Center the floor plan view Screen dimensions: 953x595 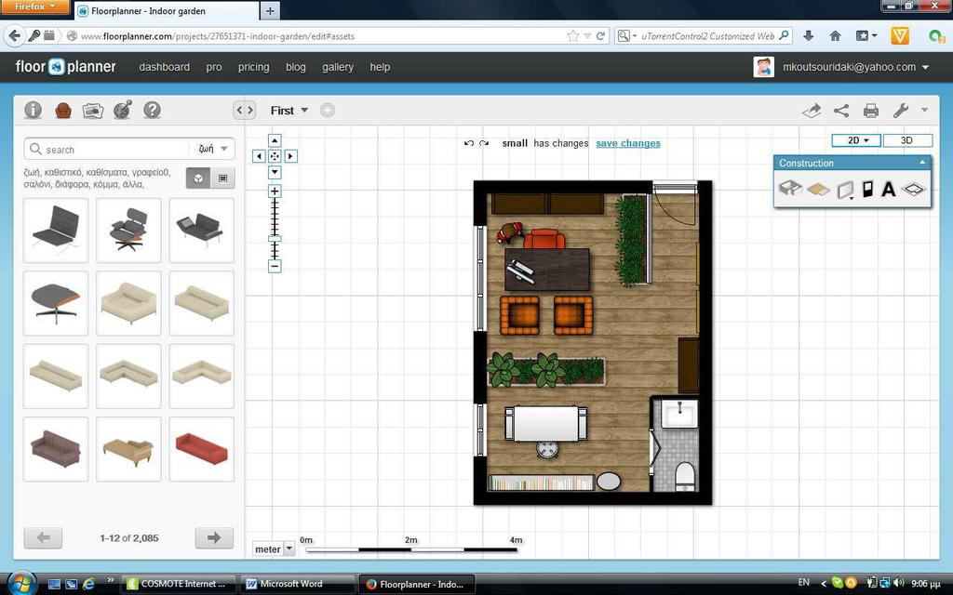pyautogui.click(x=275, y=156)
